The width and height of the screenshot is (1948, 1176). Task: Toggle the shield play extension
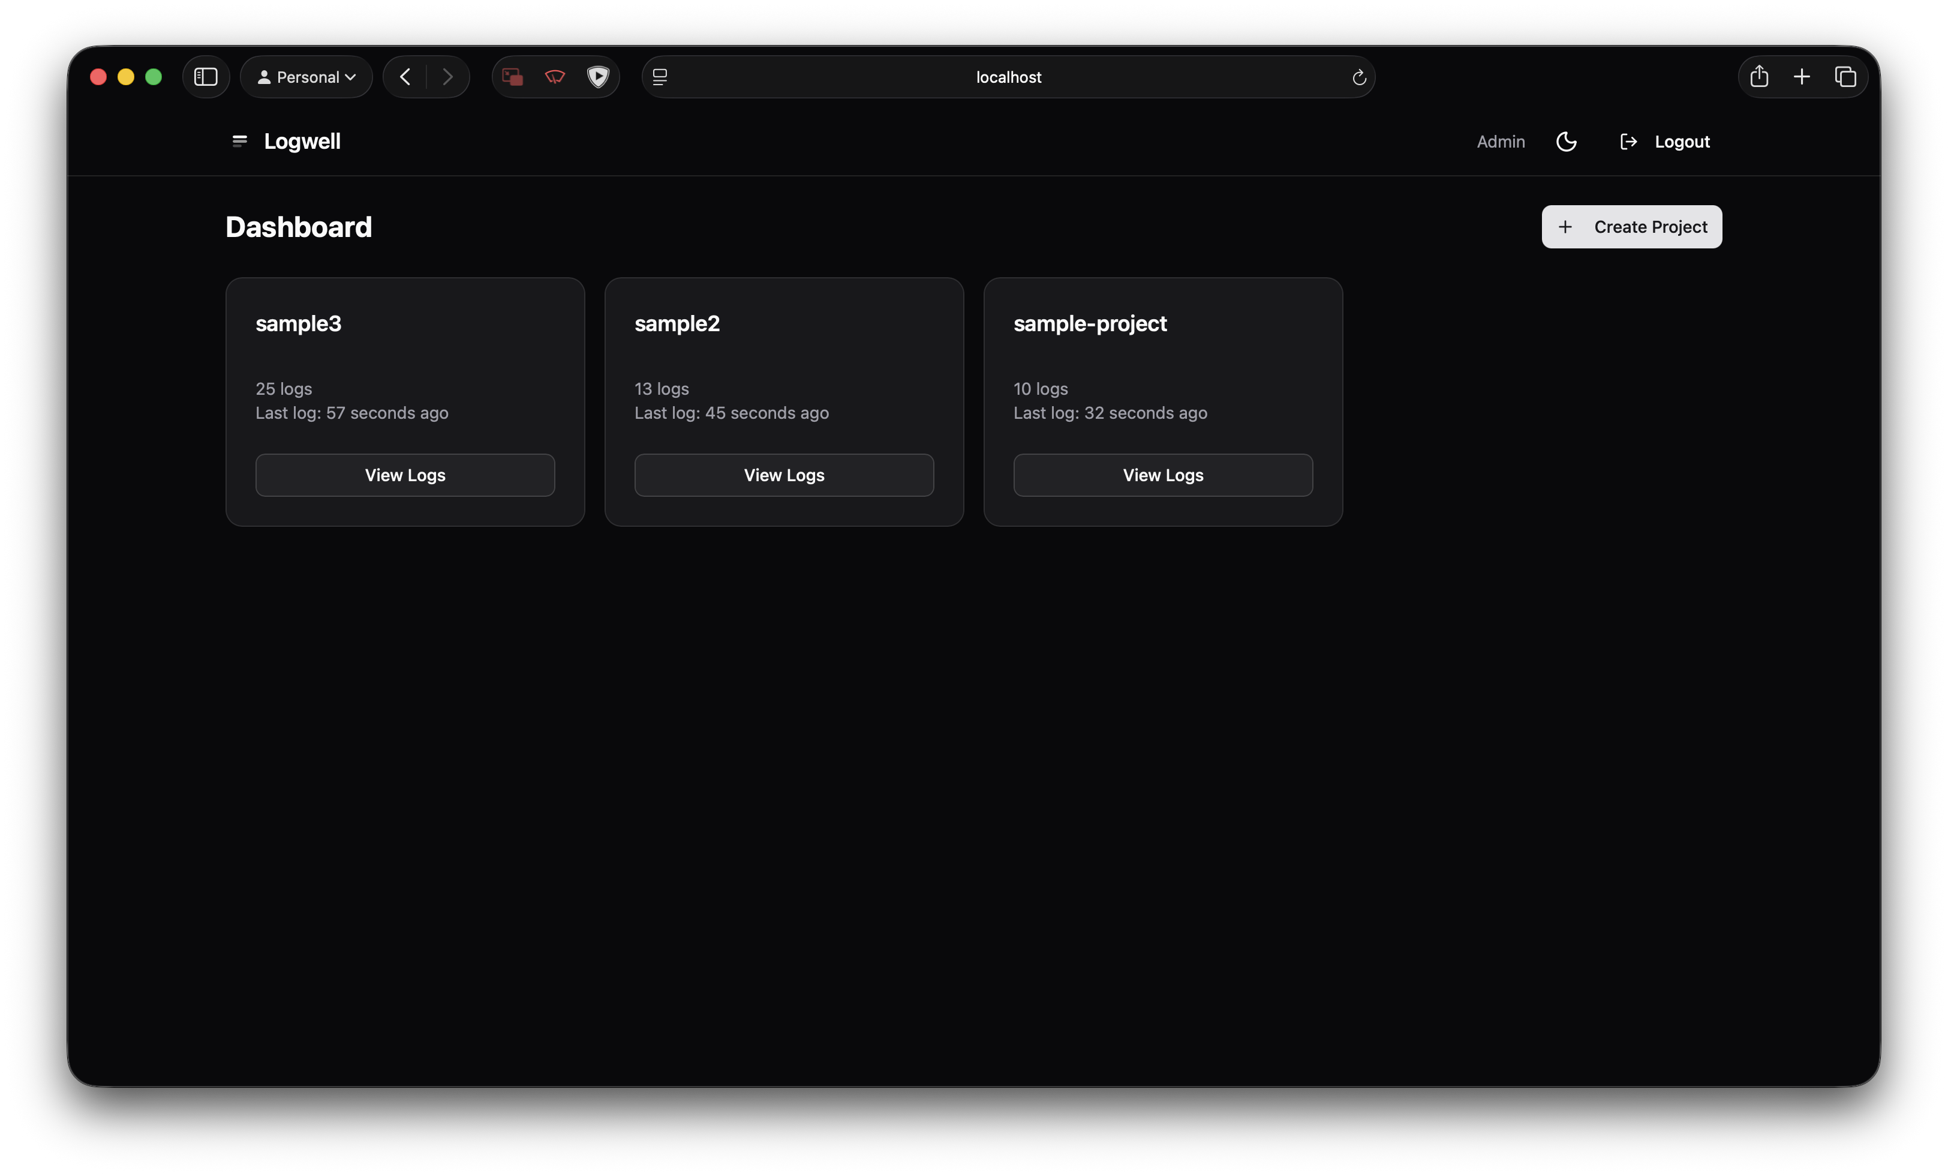[x=599, y=77]
